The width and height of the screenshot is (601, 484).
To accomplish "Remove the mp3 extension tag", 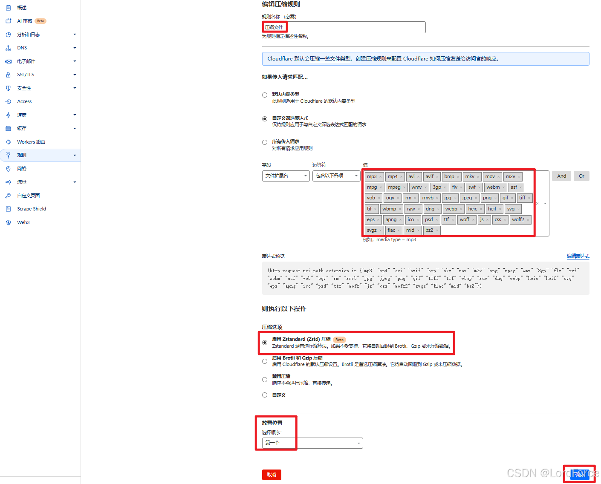I will tap(381, 177).
